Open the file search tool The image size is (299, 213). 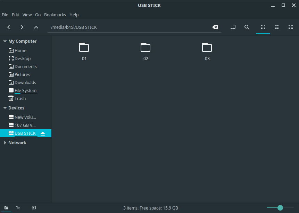click(x=247, y=27)
